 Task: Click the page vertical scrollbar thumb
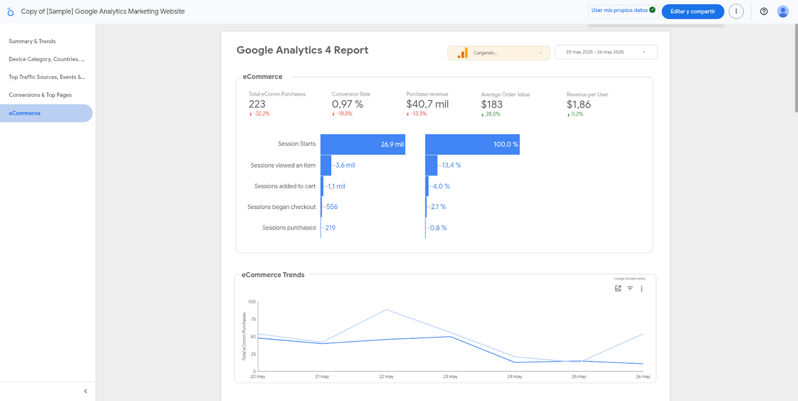pos(796,68)
